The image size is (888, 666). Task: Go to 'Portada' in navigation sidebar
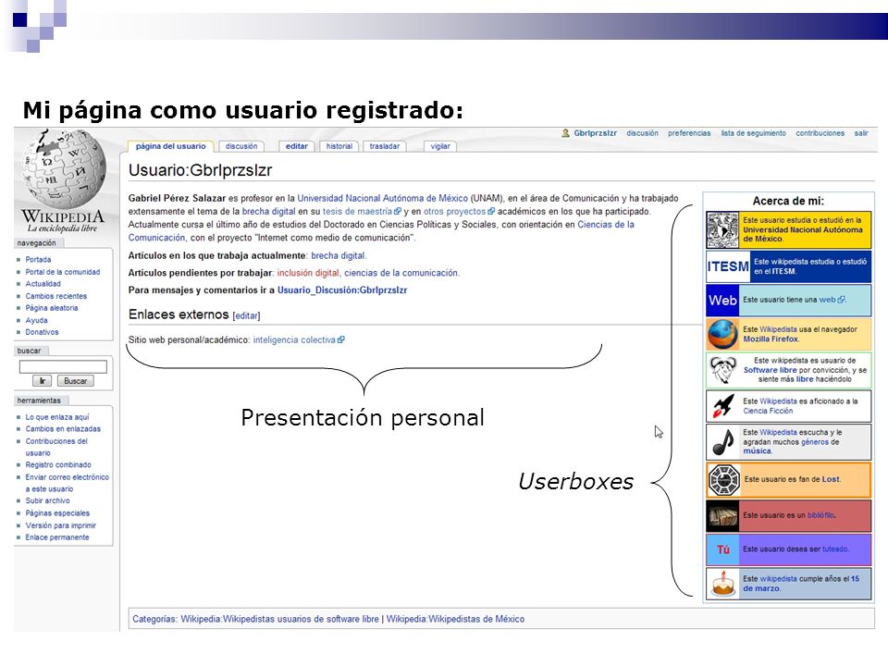pyautogui.click(x=38, y=259)
